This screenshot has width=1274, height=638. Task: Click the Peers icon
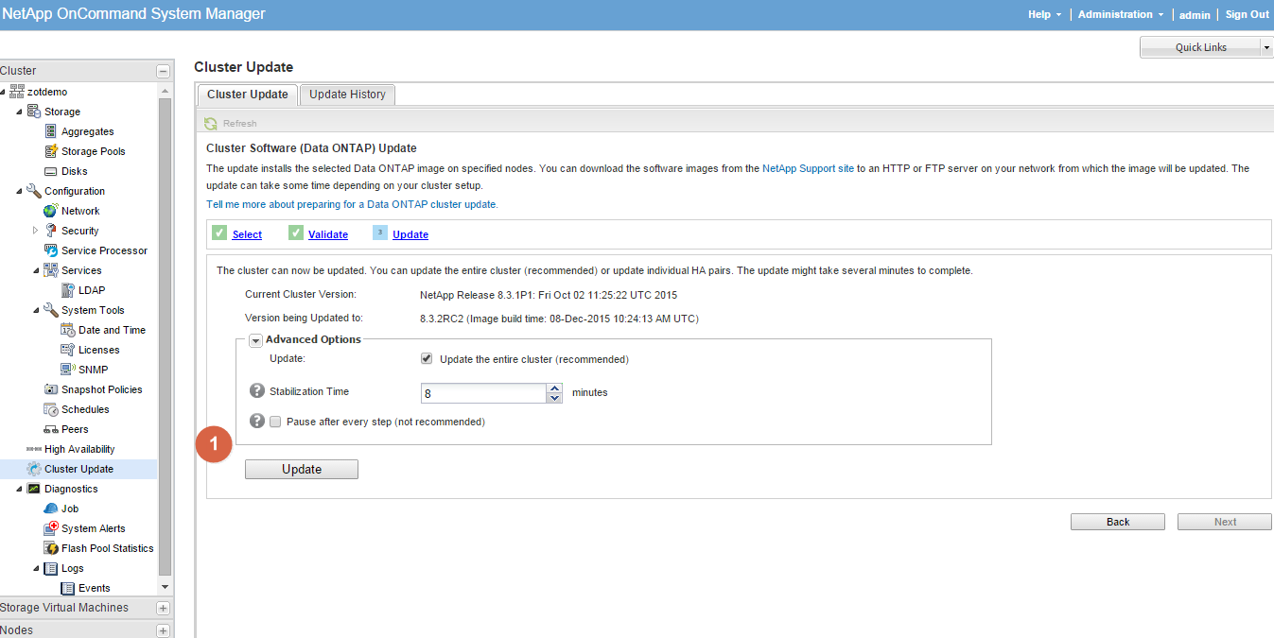coord(51,429)
